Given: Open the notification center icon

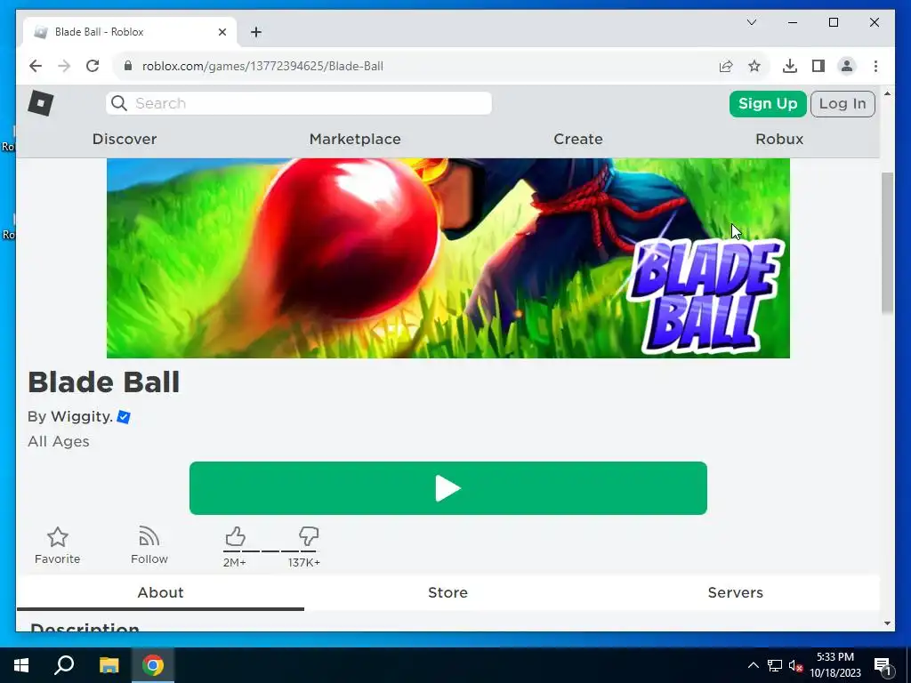Looking at the screenshot, I should coord(883,665).
